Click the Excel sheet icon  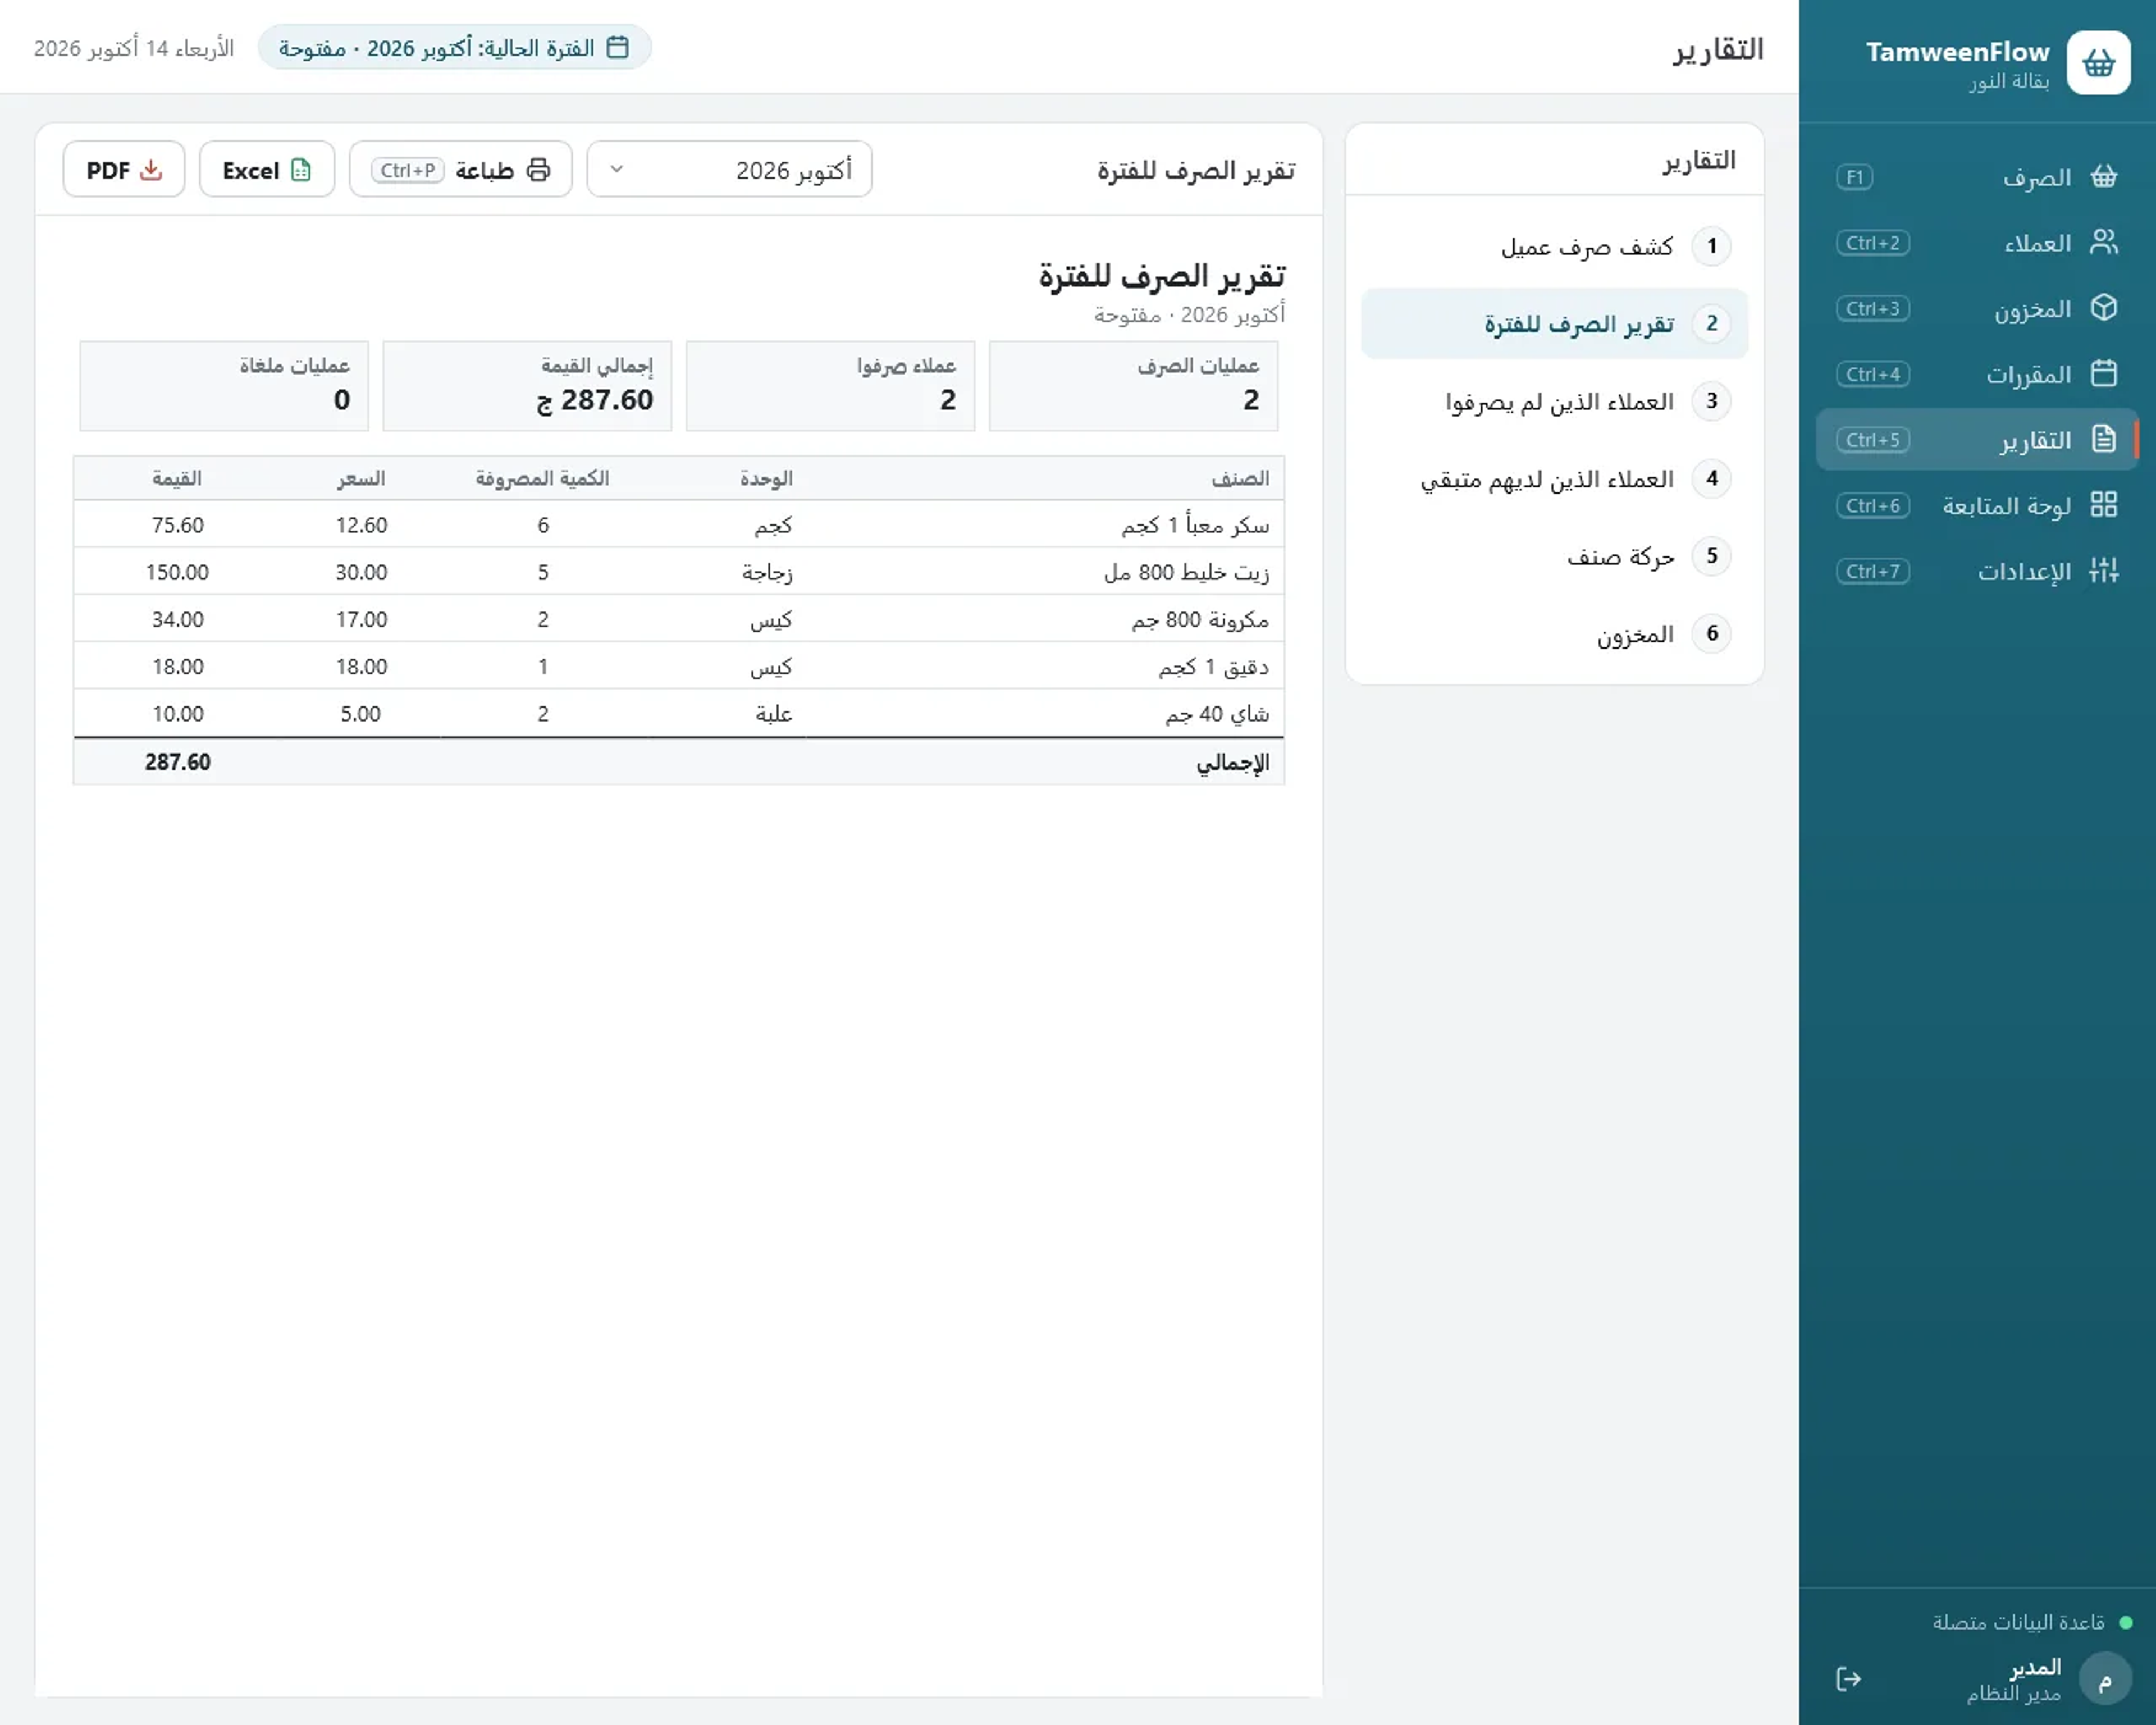[301, 170]
